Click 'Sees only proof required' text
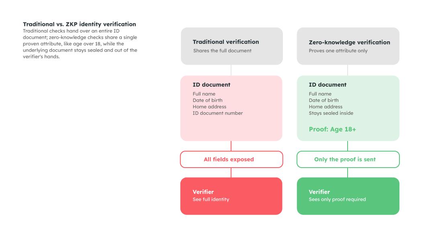The width and height of the screenshot is (434, 247). (337, 199)
